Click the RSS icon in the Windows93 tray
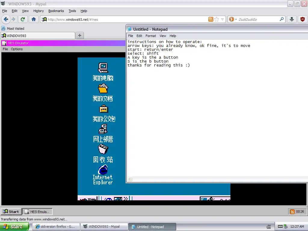 tap(292, 211)
